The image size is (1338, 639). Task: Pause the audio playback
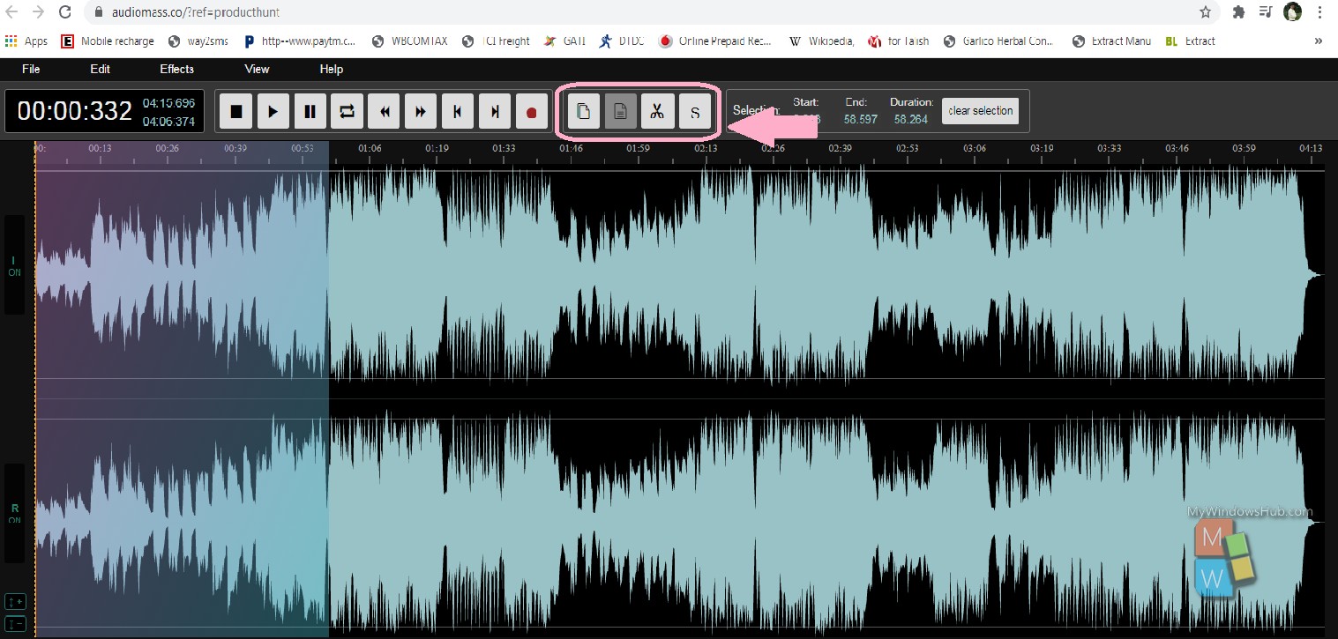click(x=310, y=112)
